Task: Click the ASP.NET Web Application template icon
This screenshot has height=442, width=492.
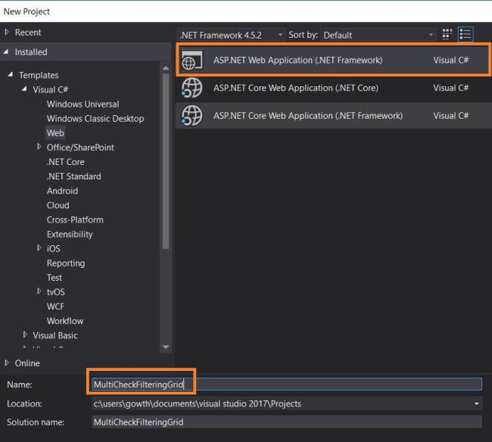Action: [x=192, y=61]
